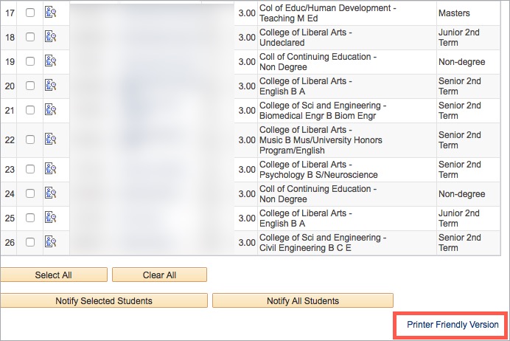The image size is (510, 341).
Task: Click the 3.00 units value in row 26
Action: [x=247, y=243]
